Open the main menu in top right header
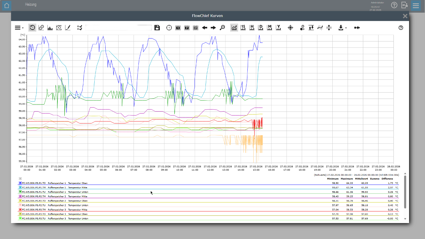 point(416,5)
